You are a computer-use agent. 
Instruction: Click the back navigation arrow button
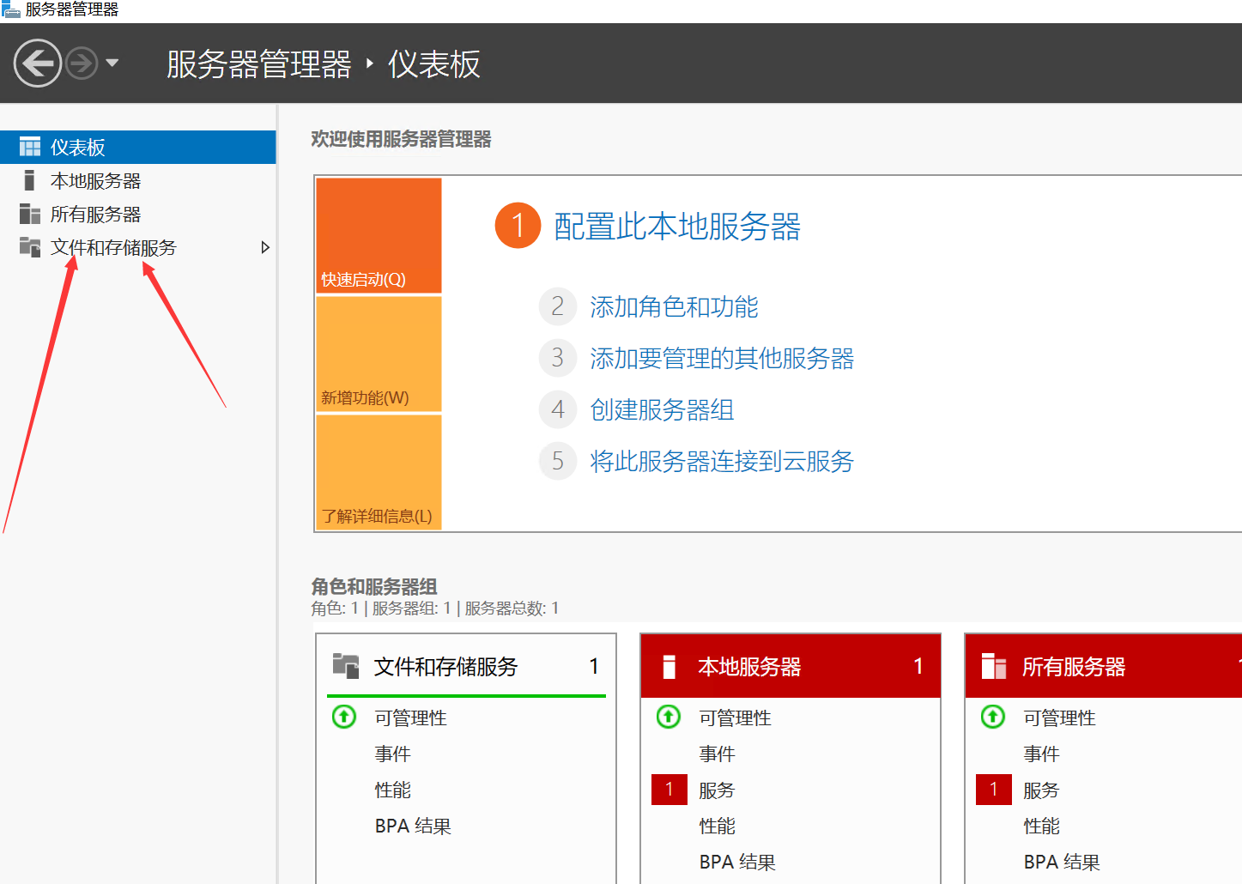coord(37,64)
